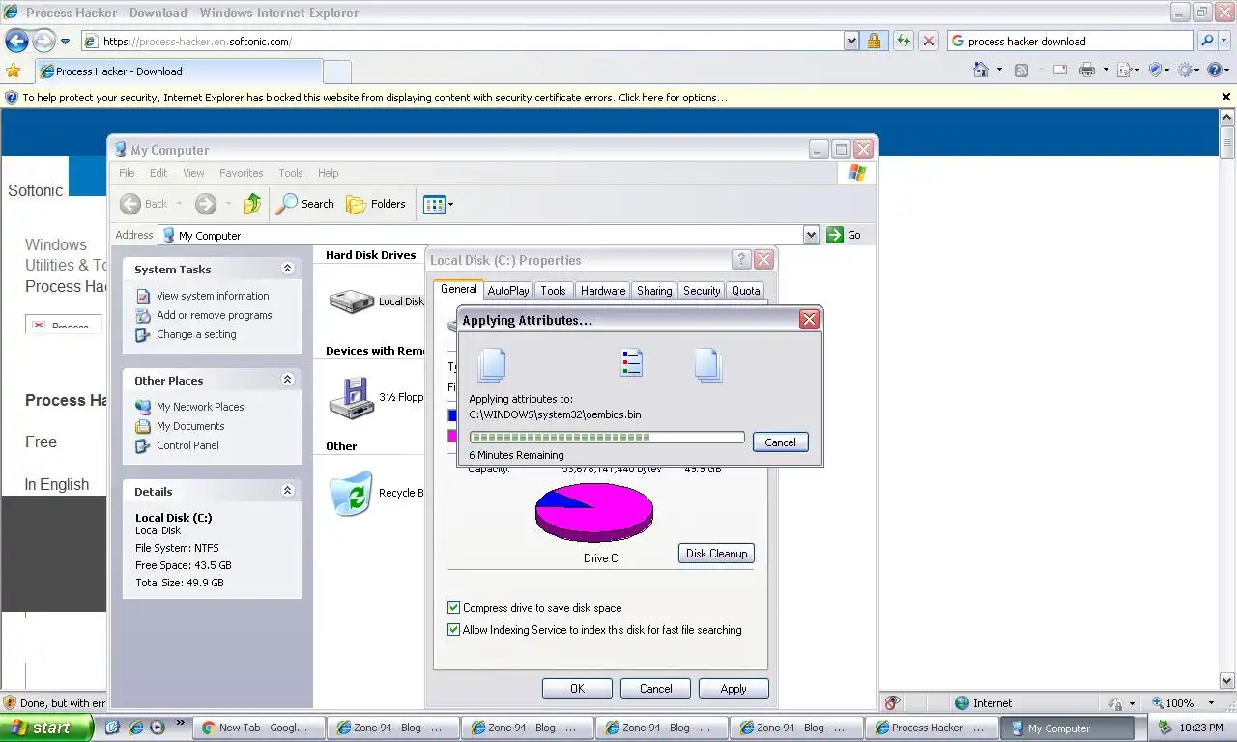The image size is (1237, 742).
Task: Open File menu in My Computer
Action: (127, 173)
